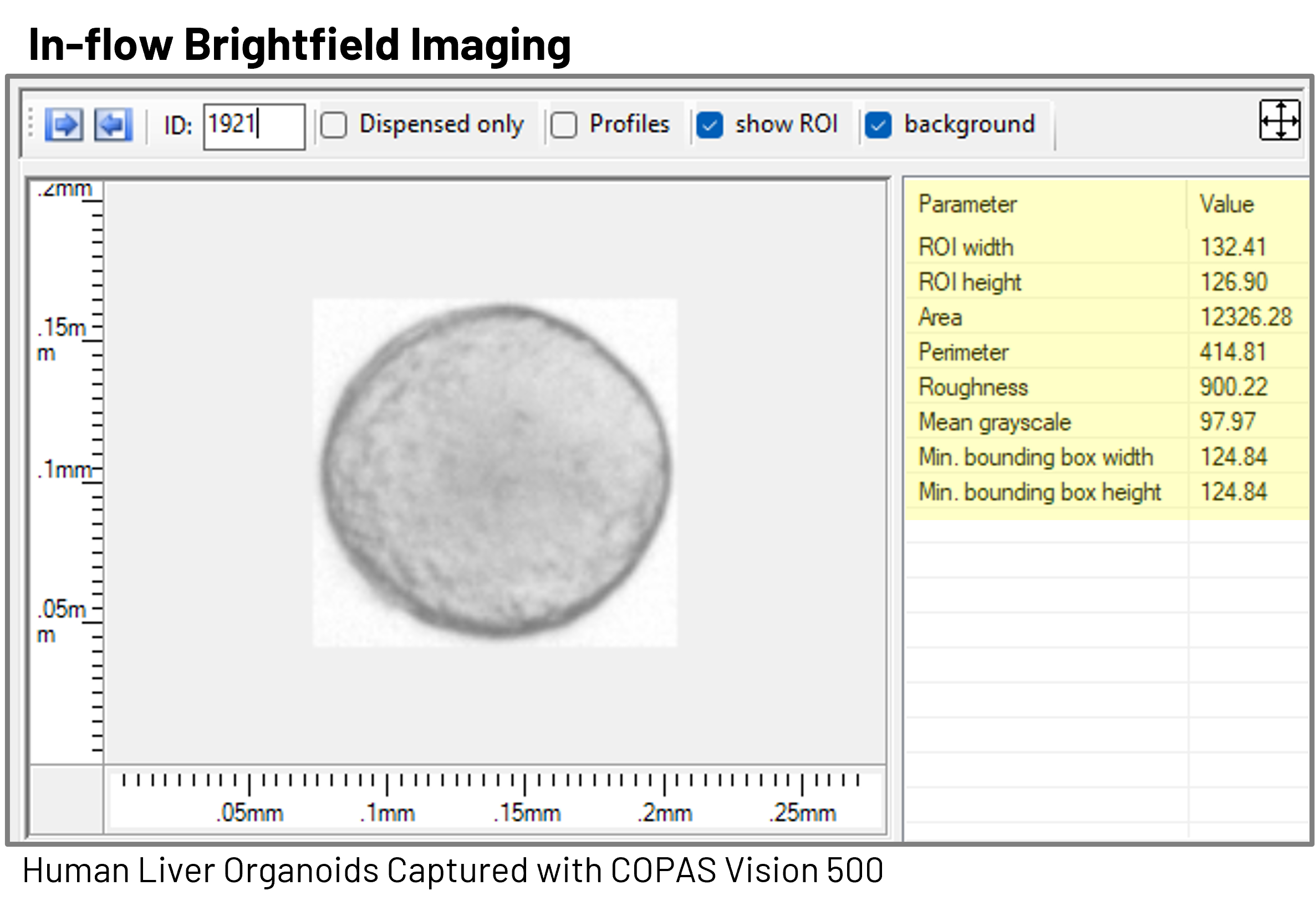Select the Mean grayscale row
1315x911 pixels.
(x=994, y=423)
